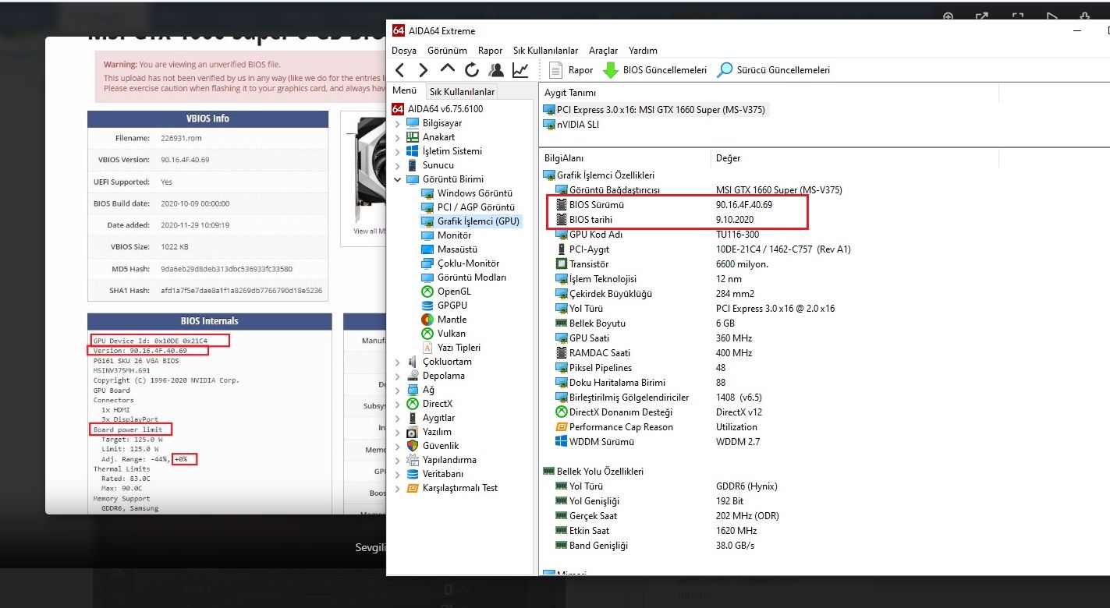Expand the Ağ tree node
1110x608 pixels.
(x=398, y=390)
